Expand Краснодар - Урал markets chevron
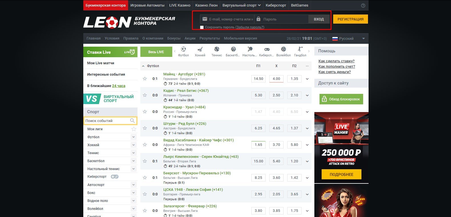The height and width of the screenshot is (217, 451). click(307, 112)
